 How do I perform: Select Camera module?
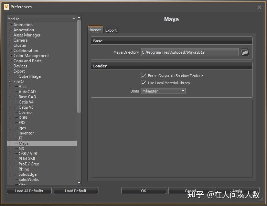click(20, 40)
